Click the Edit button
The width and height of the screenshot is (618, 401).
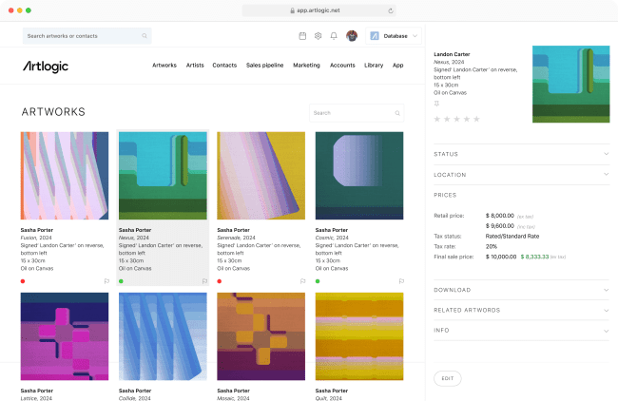[448, 378]
